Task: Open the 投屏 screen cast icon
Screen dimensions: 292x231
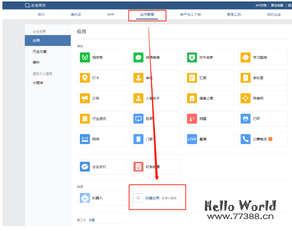Action: click(x=138, y=118)
